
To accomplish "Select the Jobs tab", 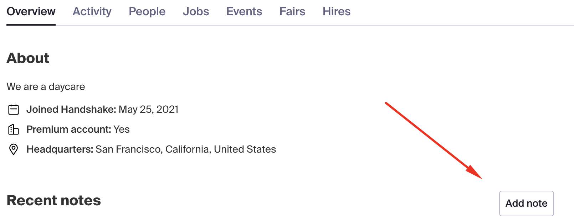I will tap(196, 11).
